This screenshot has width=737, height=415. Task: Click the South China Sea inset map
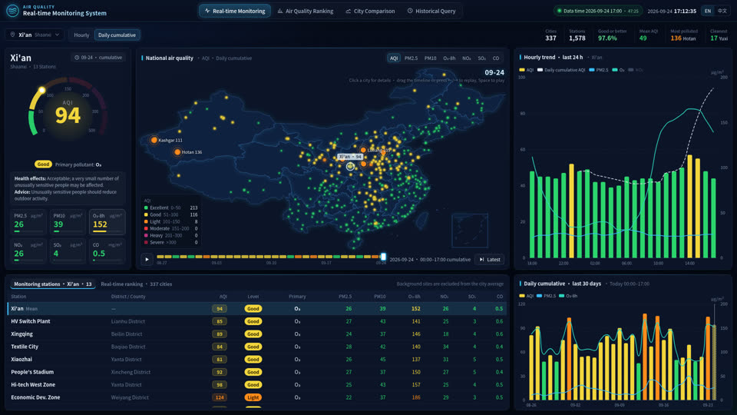click(x=470, y=230)
